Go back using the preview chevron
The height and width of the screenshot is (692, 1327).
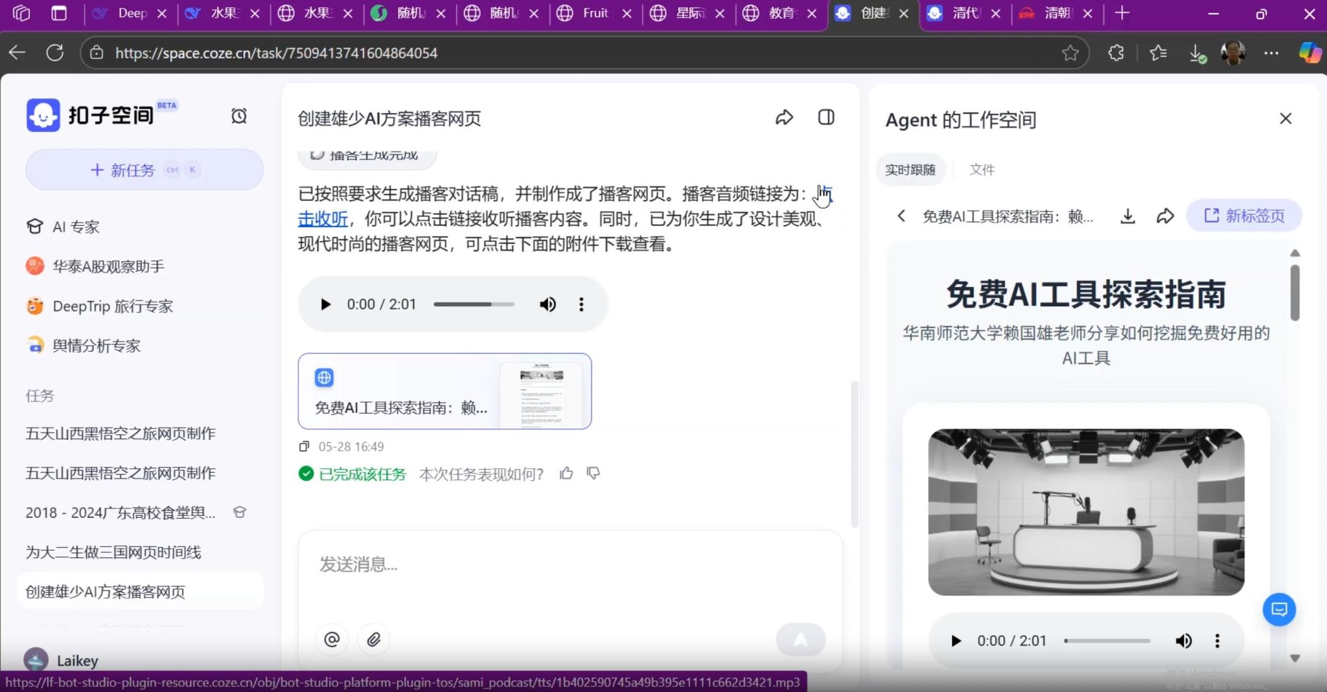coord(901,216)
